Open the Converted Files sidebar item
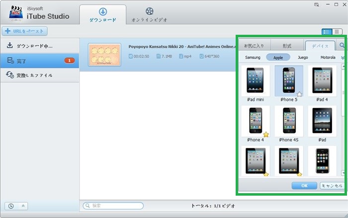The width and height of the screenshot is (348, 218). point(40,75)
